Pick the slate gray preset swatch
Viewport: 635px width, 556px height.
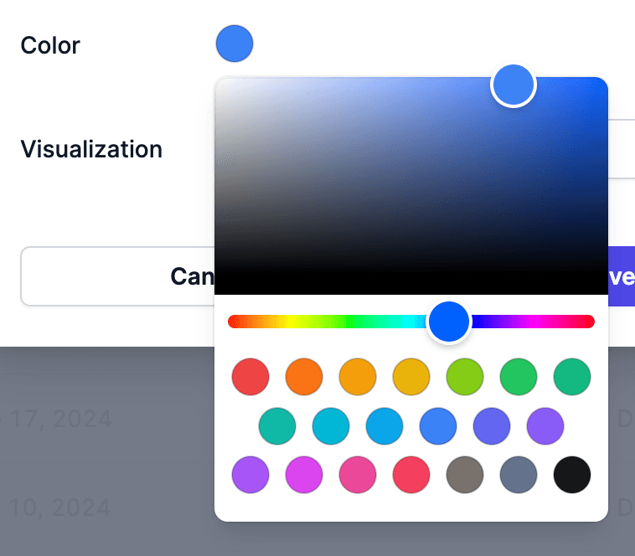click(x=519, y=476)
